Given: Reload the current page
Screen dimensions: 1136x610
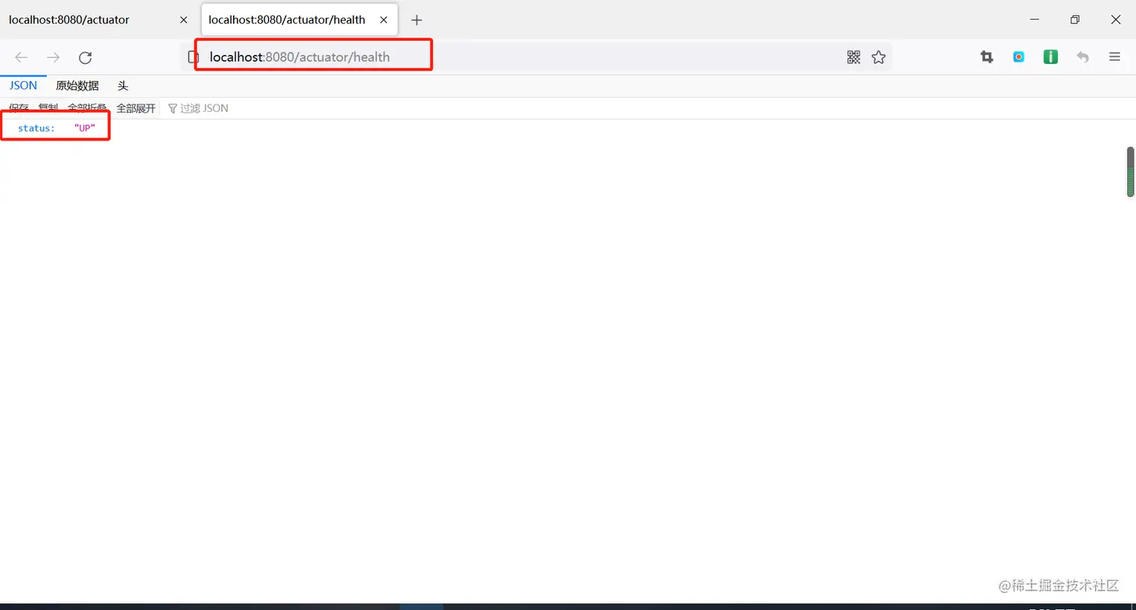Looking at the screenshot, I should pyautogui.click(x=86, y=57).
